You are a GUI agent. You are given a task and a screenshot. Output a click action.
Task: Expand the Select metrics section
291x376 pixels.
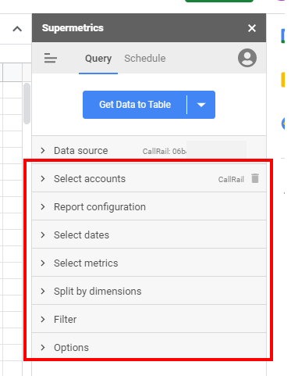(149, 263)
